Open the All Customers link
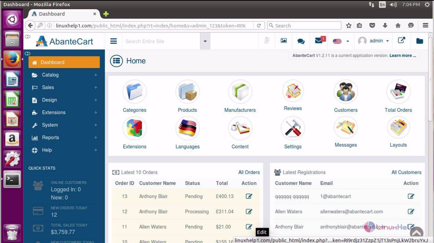This screenshot has height=243, width=434. click(x=407, y=172)
